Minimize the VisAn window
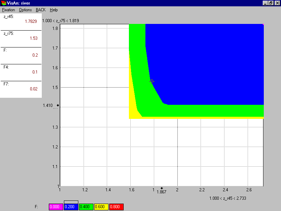 pyautogui.click(x=266, y=3)
